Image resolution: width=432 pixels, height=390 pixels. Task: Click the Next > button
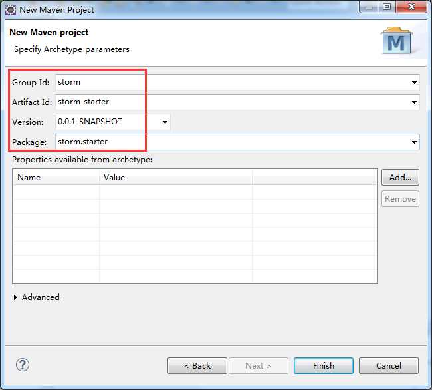point(259,366)
